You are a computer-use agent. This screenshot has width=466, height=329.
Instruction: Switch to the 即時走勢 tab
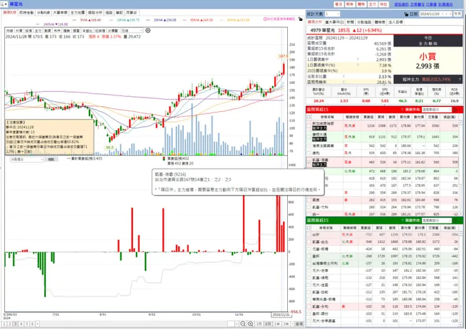point(26,13)
